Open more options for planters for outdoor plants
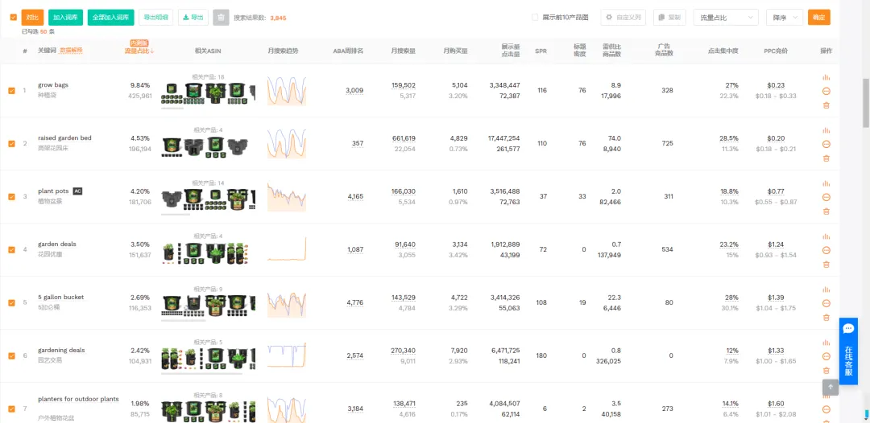870x423 pixels. (x=826, y=409)
